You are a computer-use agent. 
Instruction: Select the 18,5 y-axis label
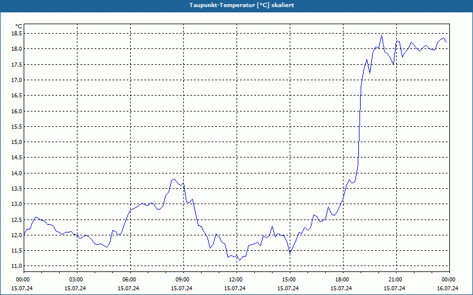(17, 34)
